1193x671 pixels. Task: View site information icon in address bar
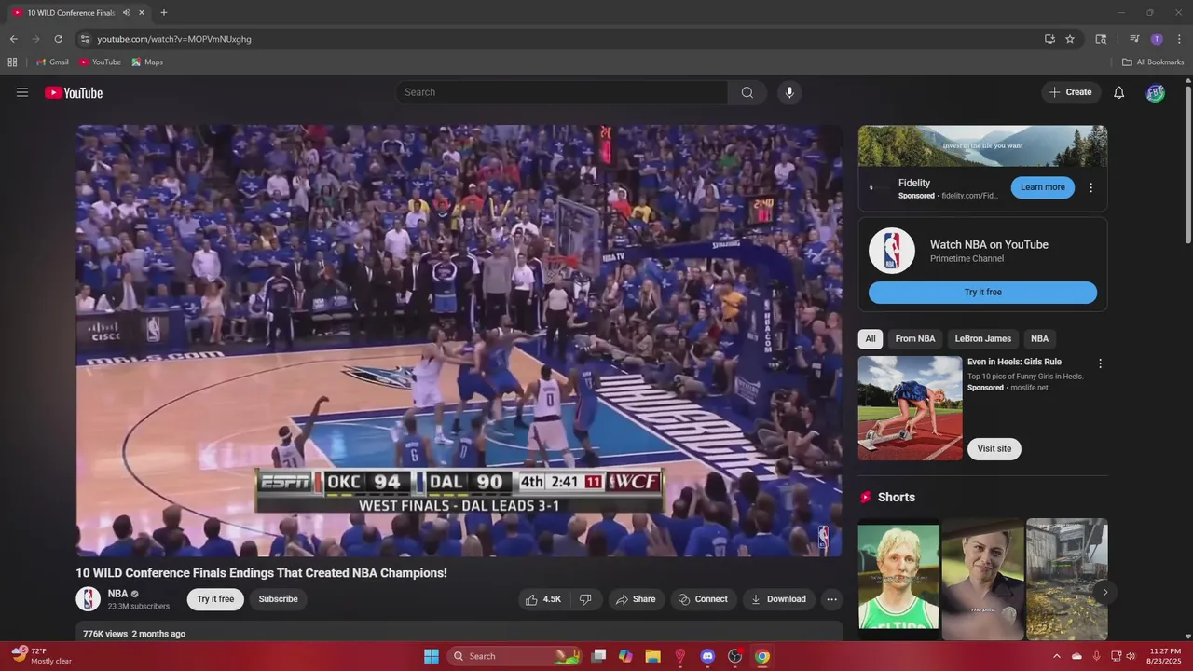coord(85,39)
